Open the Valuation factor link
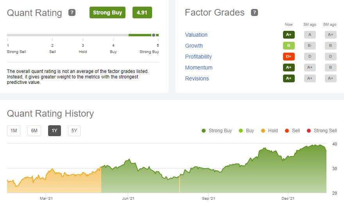Image resolution: width=344 pixels, height=206 pixels. coord(196,35)
